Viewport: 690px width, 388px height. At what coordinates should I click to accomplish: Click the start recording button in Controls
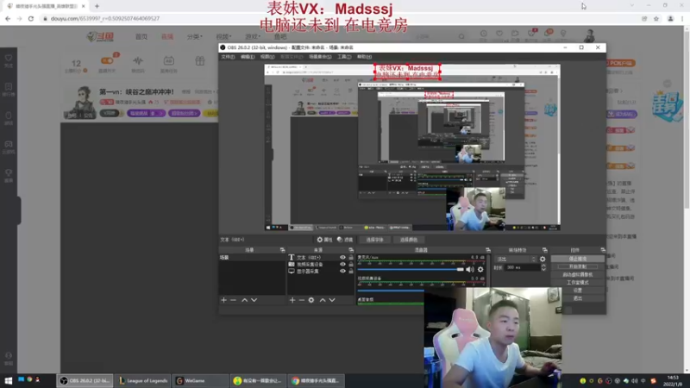[578, 266]
